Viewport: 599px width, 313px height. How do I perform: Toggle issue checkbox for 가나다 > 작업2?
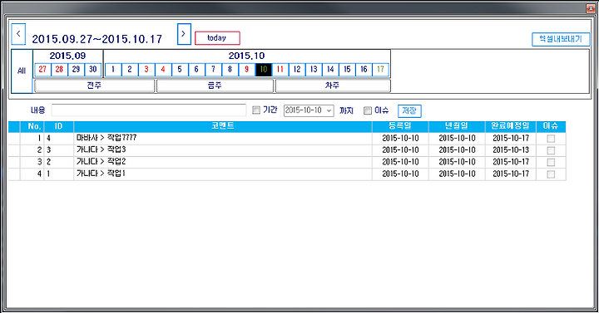pyautogui.click(x=551, y=163)
